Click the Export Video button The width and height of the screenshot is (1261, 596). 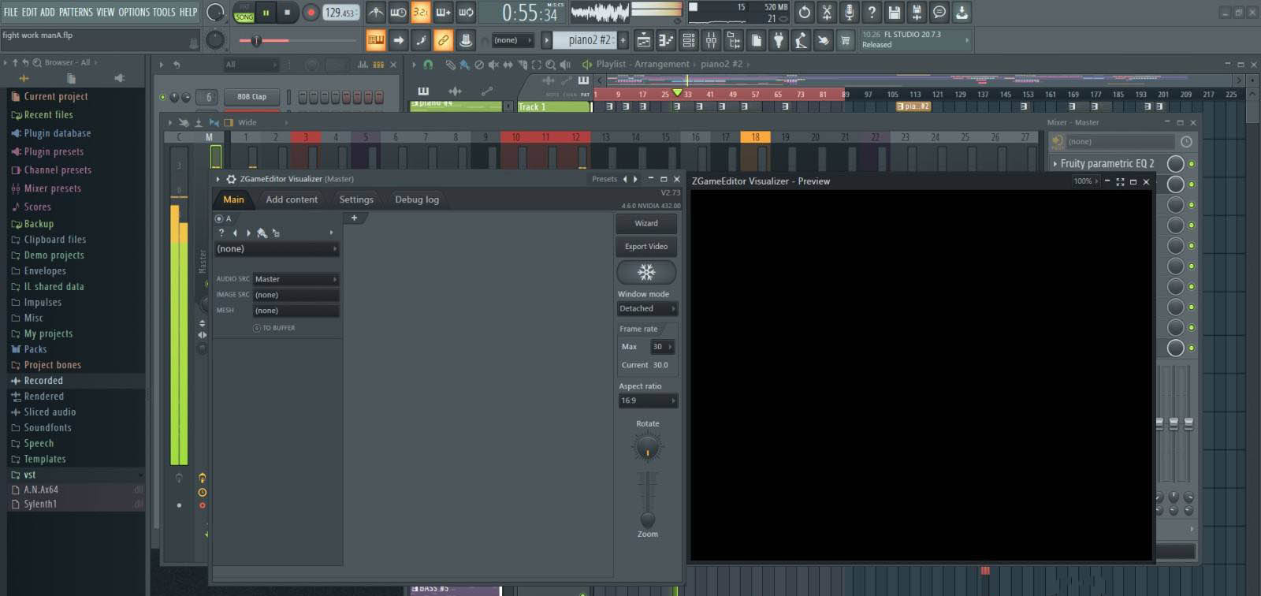pyautogui.click(x=646, y=247)
